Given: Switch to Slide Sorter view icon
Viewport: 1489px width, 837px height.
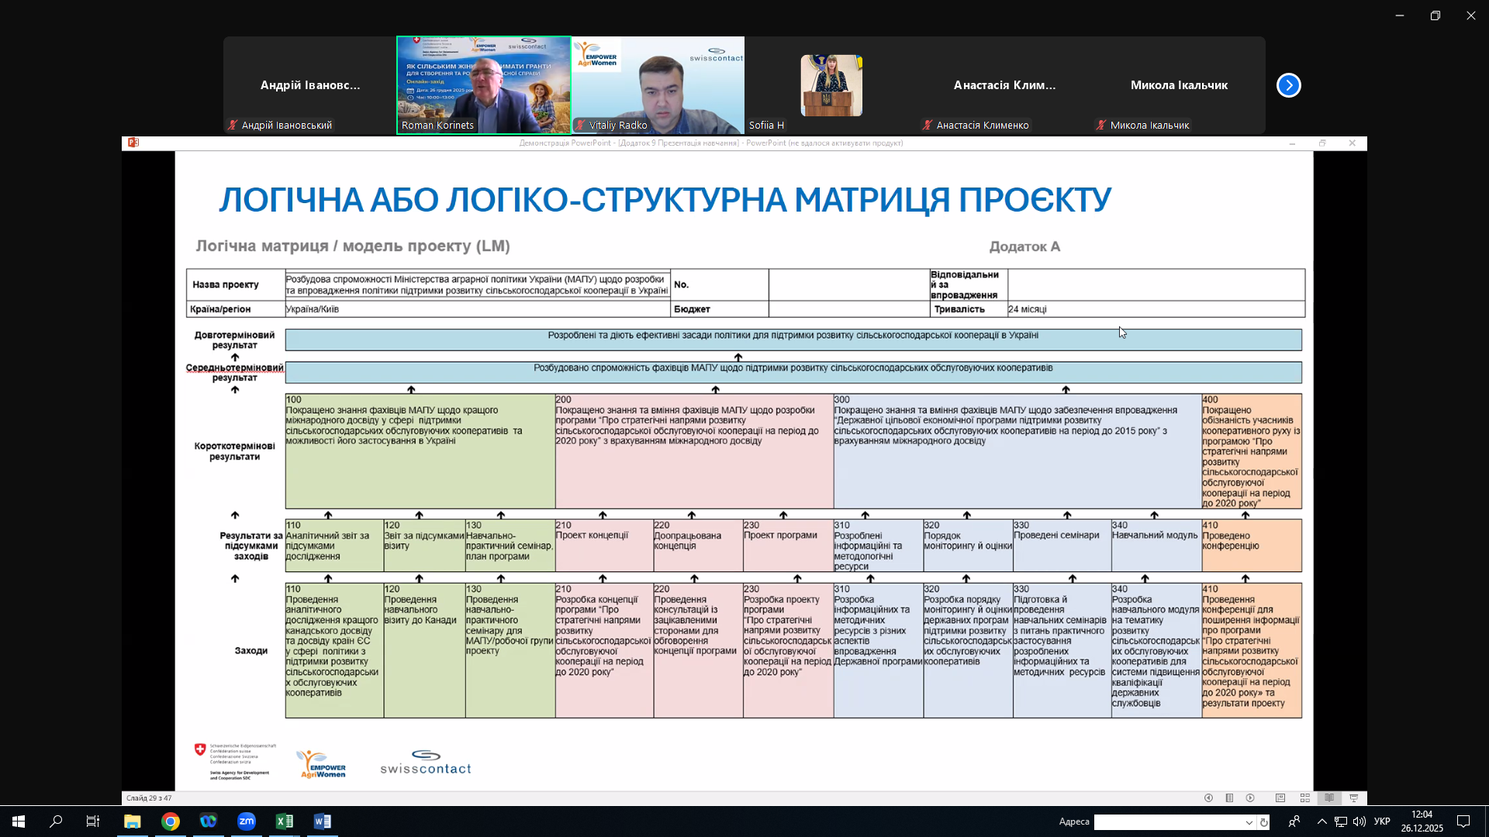Looking at the screenshot, I should click(1305, 798).
